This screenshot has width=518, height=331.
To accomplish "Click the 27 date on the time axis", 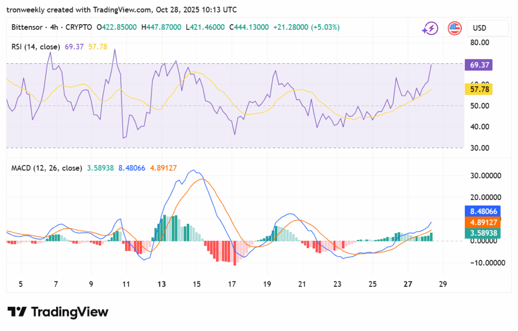I will tap(407, 284).
